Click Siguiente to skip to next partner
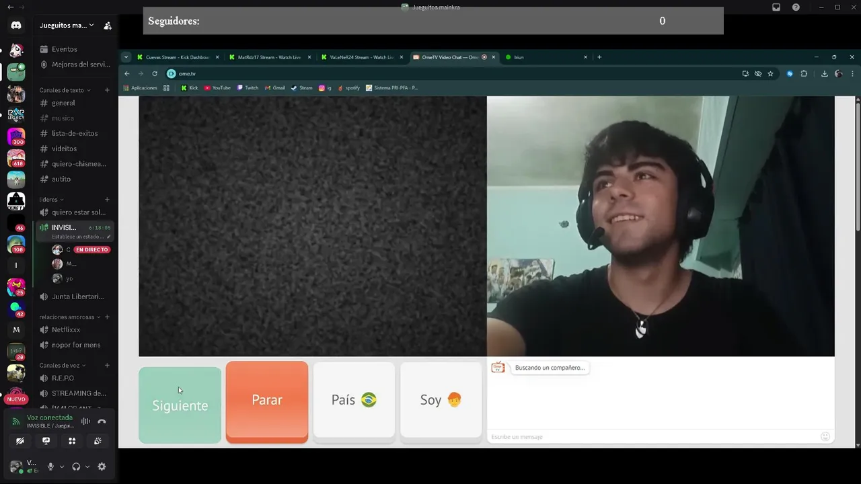The width and height of the screenshot is (861, 484). point(180,405)
